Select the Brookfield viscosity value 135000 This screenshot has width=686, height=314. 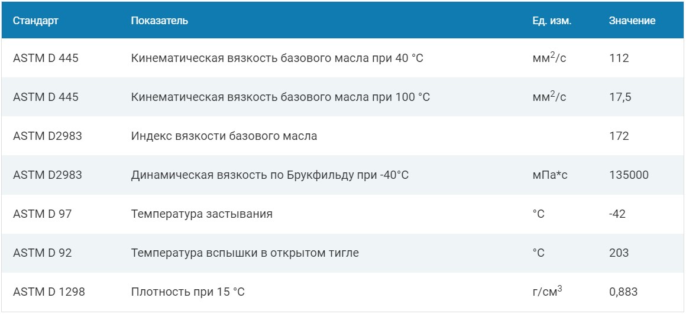click(629, 175)
